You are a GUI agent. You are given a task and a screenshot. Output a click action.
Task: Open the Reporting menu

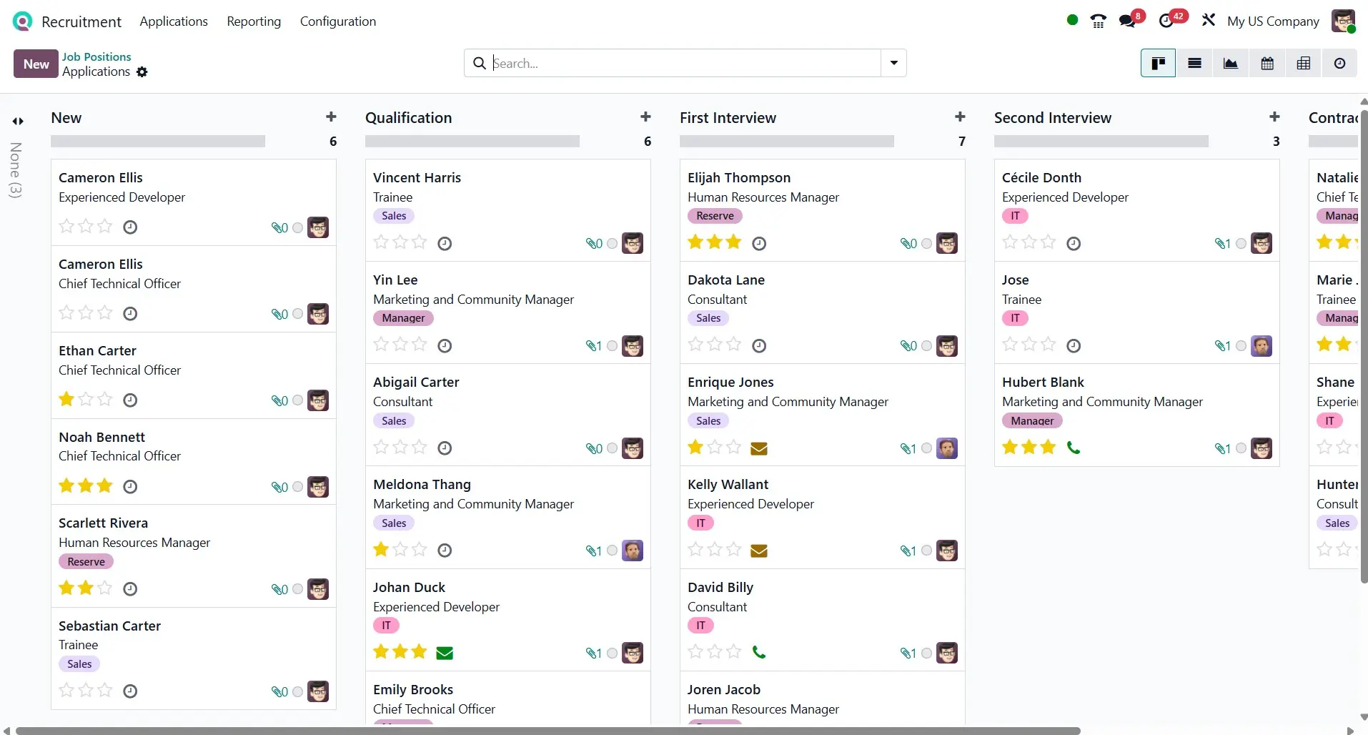pos(254,21)
